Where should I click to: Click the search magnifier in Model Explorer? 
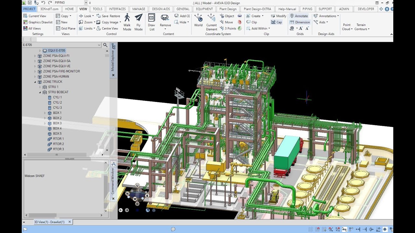tap(105, 45)
